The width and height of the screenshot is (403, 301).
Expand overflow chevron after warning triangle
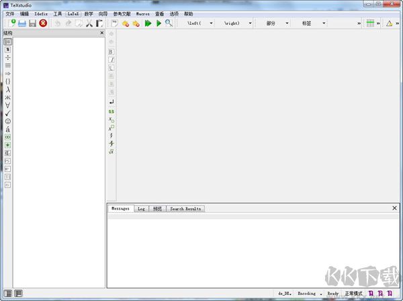pyautogui.click(x=398, y=24)
